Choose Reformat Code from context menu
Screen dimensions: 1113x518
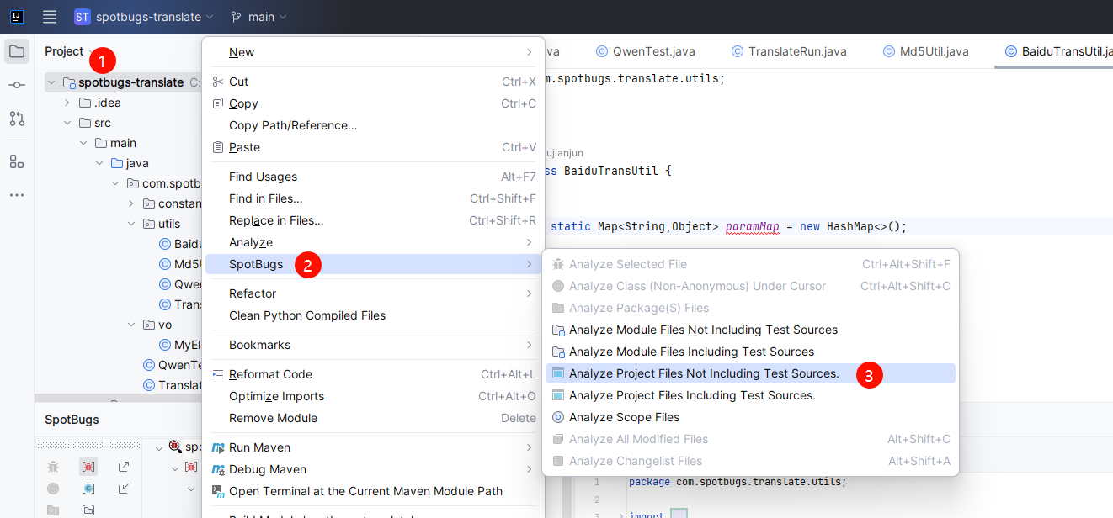pos(270,374)
